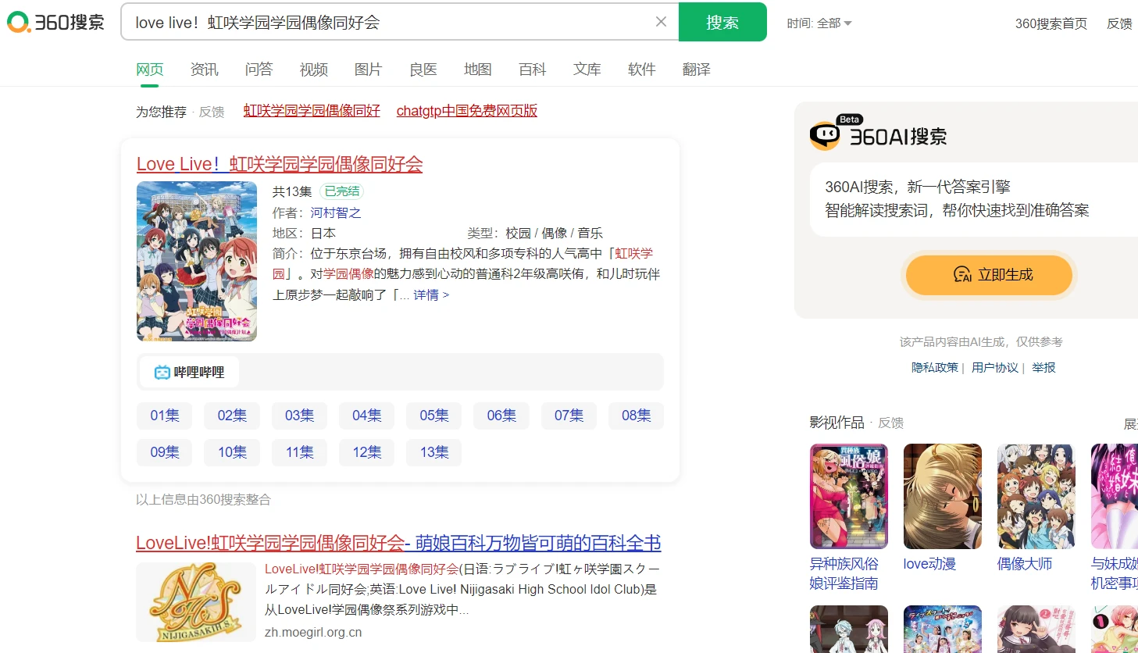Play episode 09集
This screenshot has width=1138, height=653.
click(x=165, y=452)
